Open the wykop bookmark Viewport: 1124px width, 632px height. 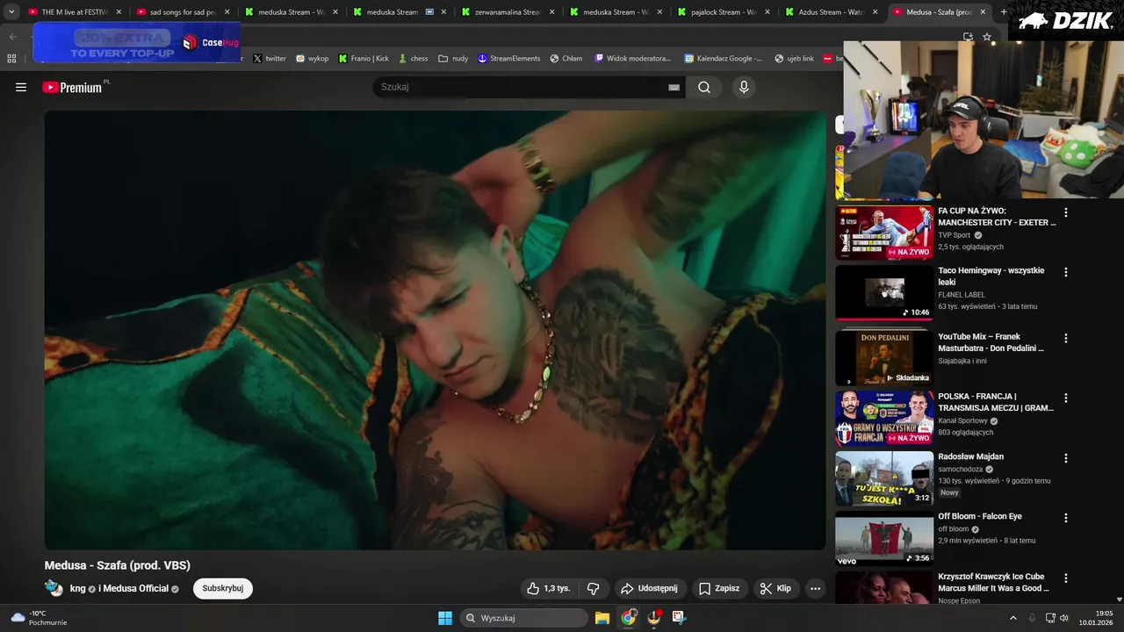point(312,59)
